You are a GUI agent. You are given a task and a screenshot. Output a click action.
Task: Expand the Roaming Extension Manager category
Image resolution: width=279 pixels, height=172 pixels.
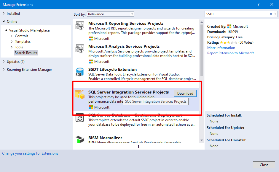[4, 70]
